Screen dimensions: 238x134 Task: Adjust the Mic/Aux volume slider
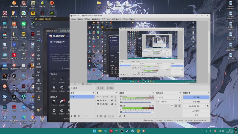138,102
